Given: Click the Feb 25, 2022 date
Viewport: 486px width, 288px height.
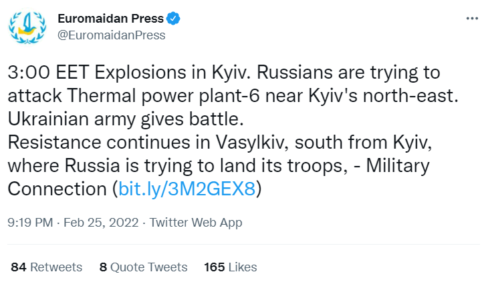Looking at the screenshot, I should point(100,223).
